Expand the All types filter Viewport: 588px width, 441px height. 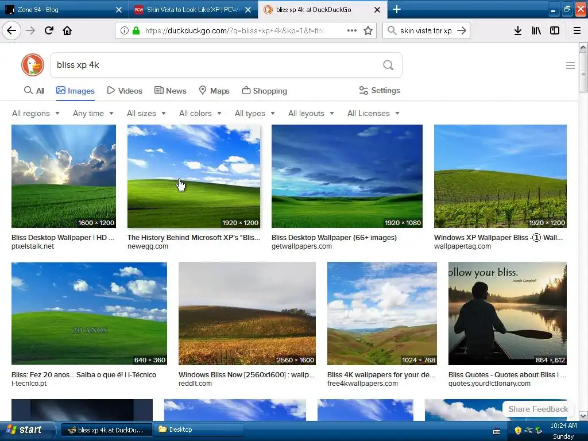(x=254, y=113)
